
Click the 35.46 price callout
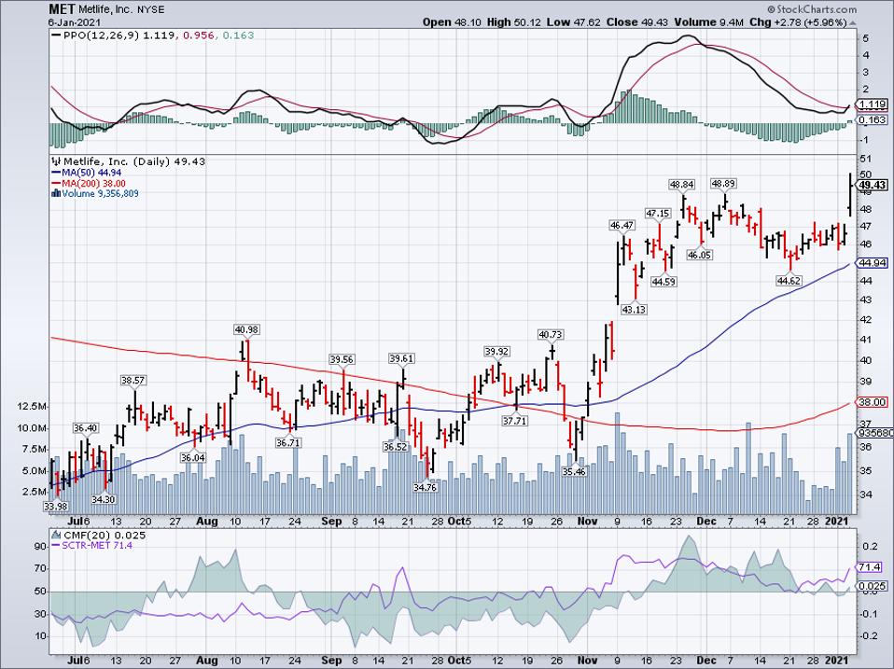pyautogui.click(x=574, y=472)
